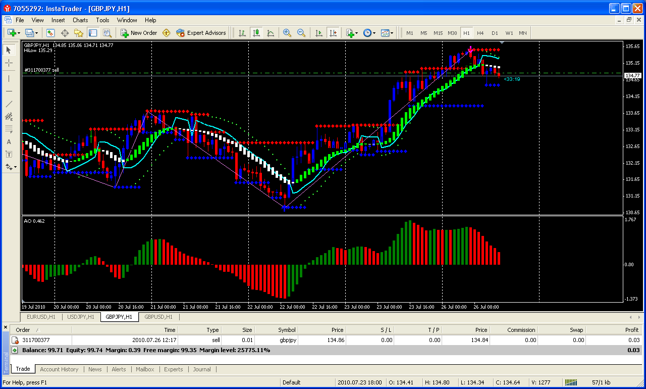This screenshot has width=646, height=389.
Task: Click the Zoom Out magnifier icon
Action: tap(301, 33)
